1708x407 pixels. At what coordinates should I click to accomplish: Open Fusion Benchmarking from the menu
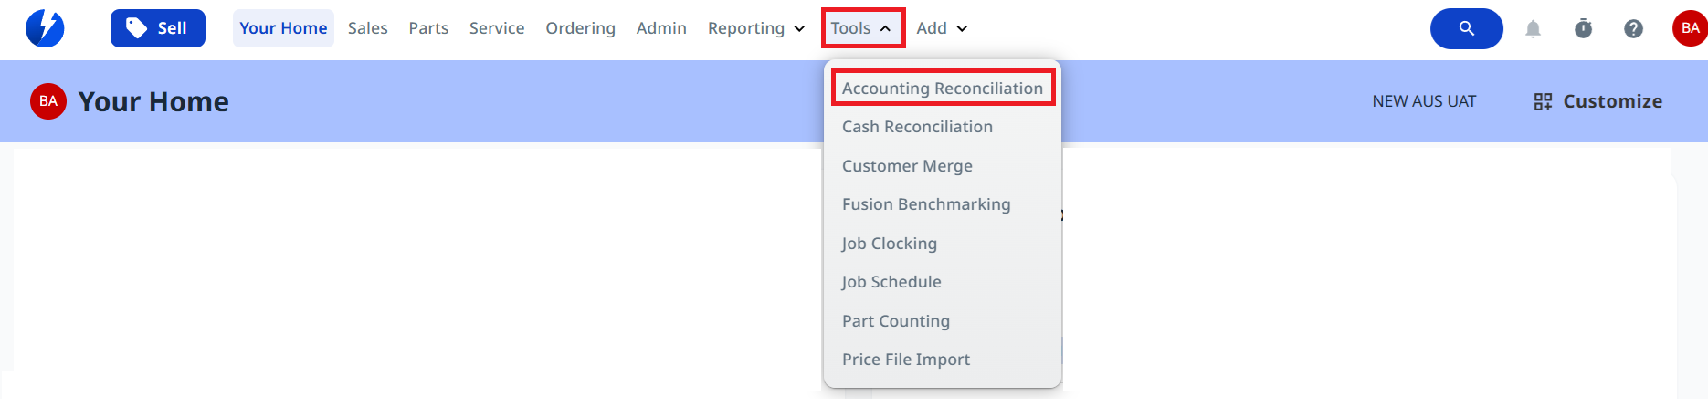(x=926, y=204)
